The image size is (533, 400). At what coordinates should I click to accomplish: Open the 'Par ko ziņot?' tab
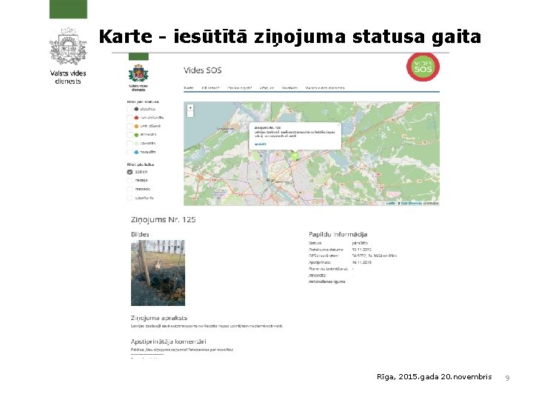pyautogui.click(x=240, y=87)
